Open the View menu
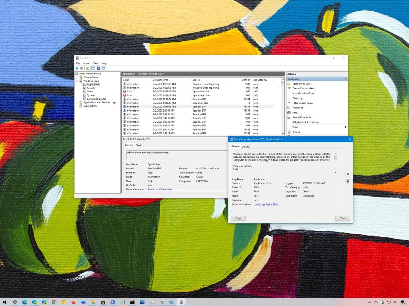The width and height of the screenshot is (409, 306). (96, 63)
